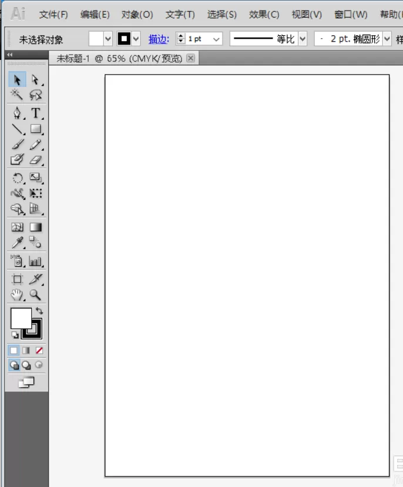Open the 窗口(W) menu

click(351, 14)
